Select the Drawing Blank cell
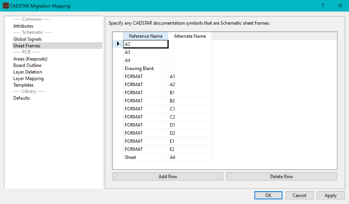Screen dimensions: 349x204 pyautogui.click(x=146, y=68)
